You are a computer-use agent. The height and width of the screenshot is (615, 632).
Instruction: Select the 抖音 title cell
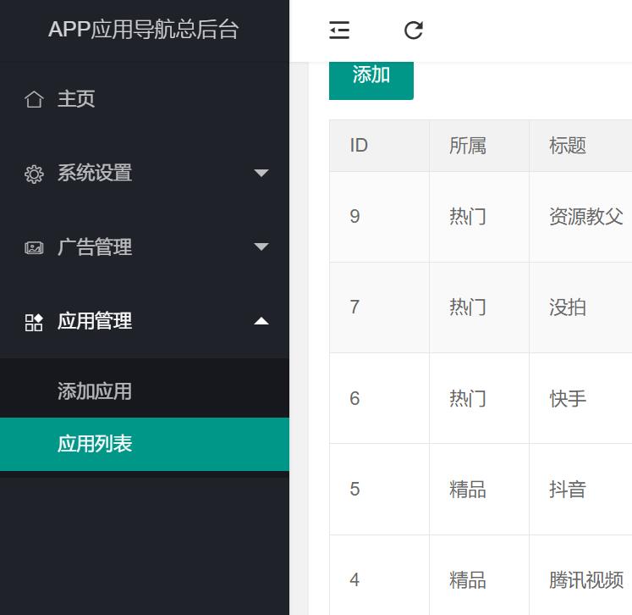[x=568, y=490]
